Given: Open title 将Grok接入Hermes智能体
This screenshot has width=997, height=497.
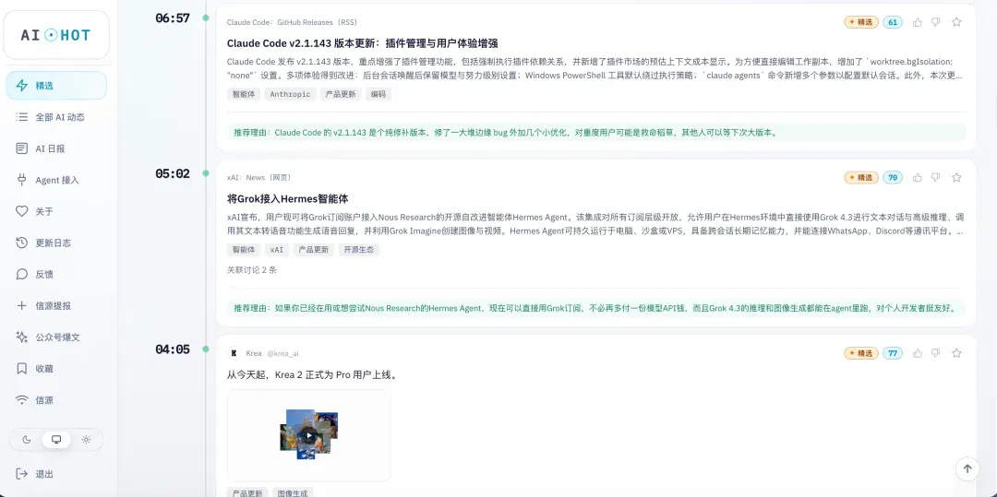Looking at the screenshot, I should [x=287, y=198].
